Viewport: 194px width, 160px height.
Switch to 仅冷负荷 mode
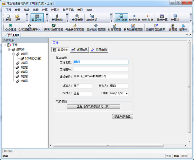[134, 18]
